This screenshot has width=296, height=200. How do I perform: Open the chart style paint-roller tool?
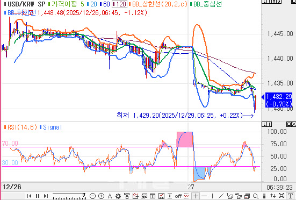click(127, 196)
